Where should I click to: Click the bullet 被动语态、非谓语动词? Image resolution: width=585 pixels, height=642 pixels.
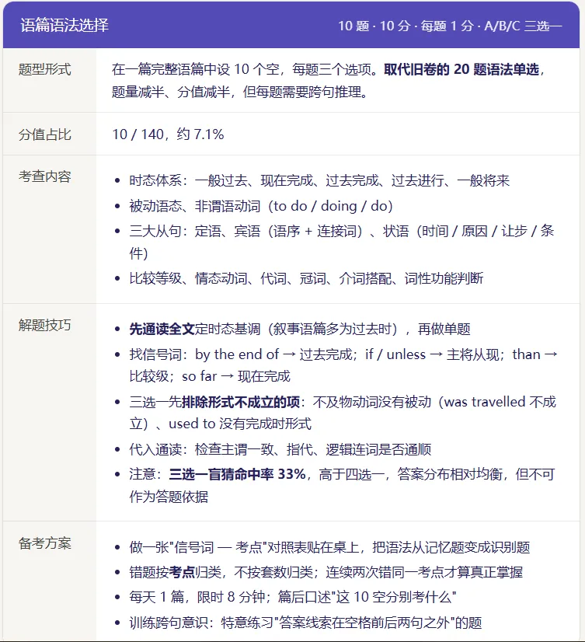261,206
